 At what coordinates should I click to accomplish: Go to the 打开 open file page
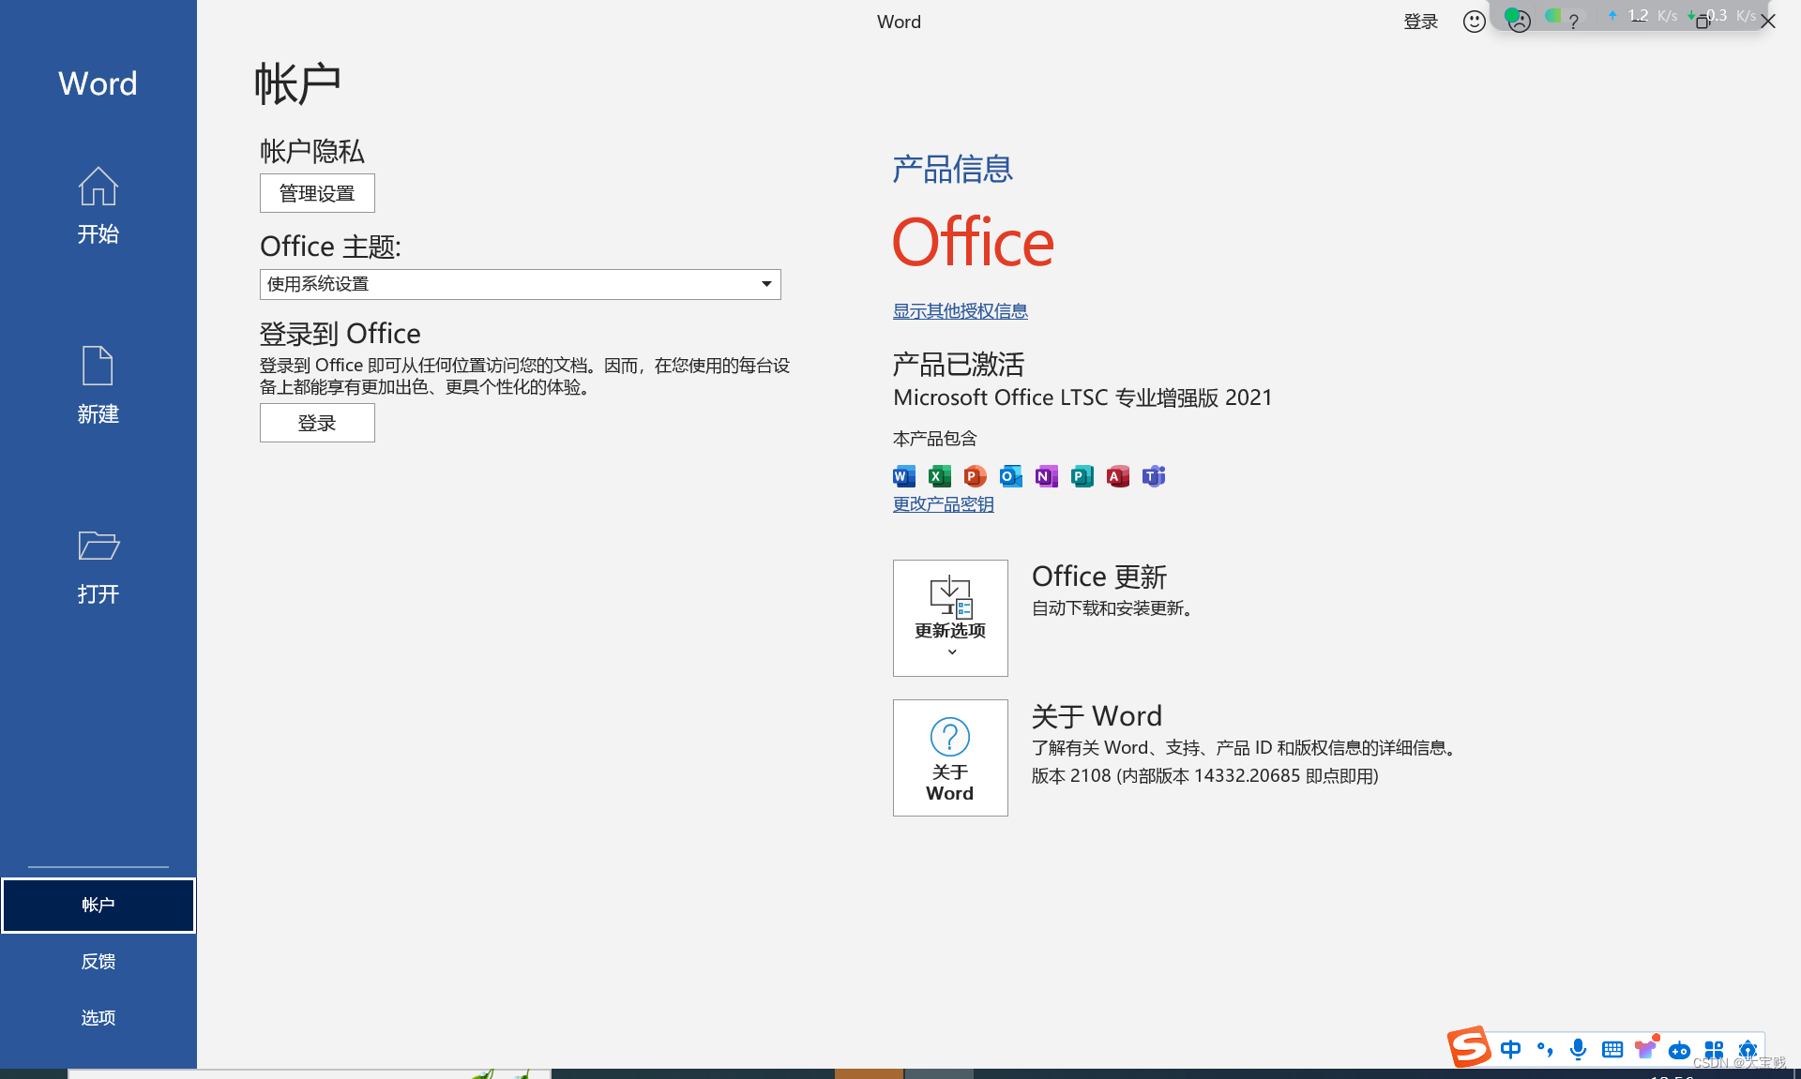(98, 566)
